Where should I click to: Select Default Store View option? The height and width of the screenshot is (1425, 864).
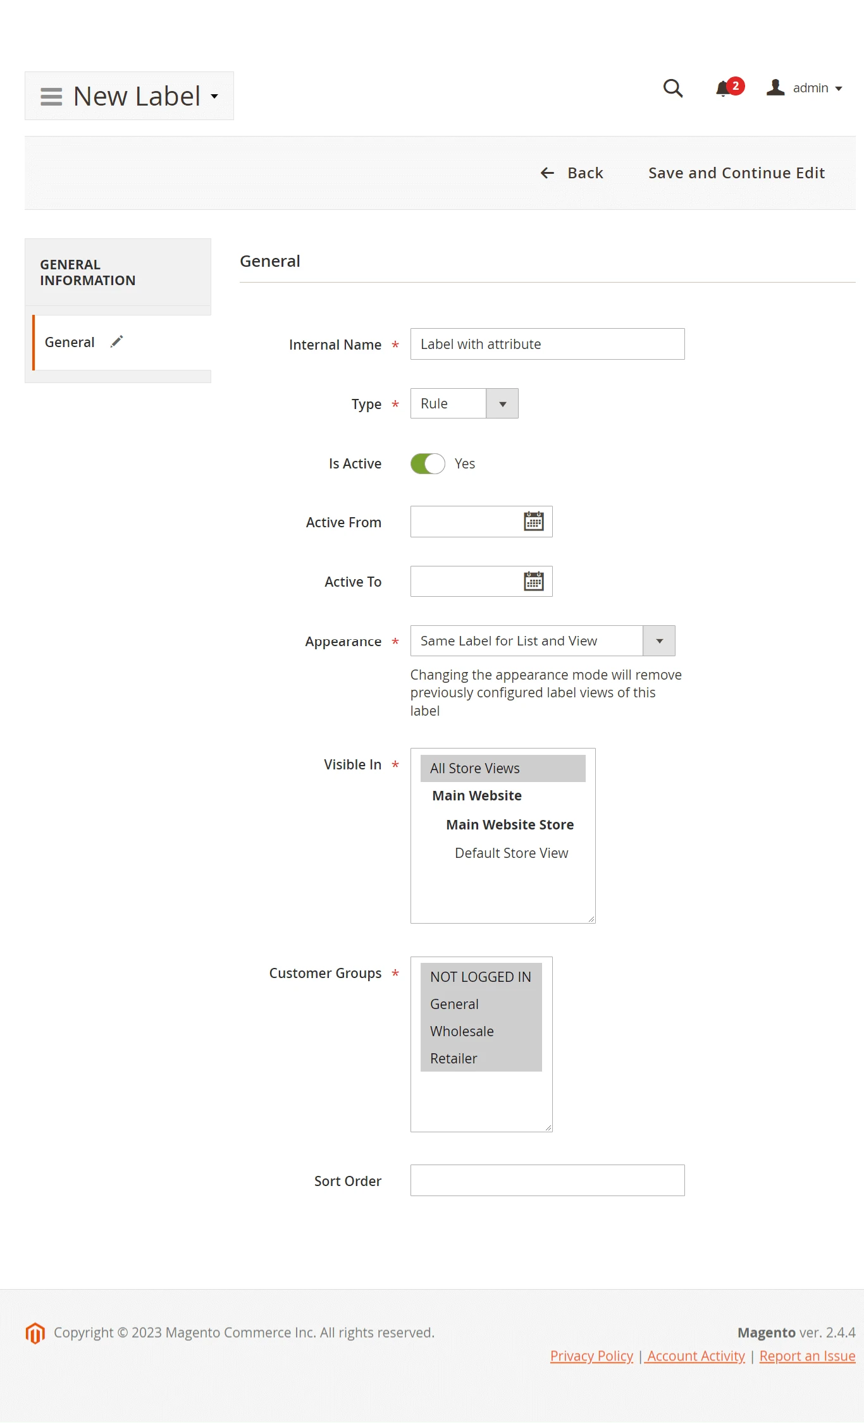pyautogui.click(x=511, y=853)
